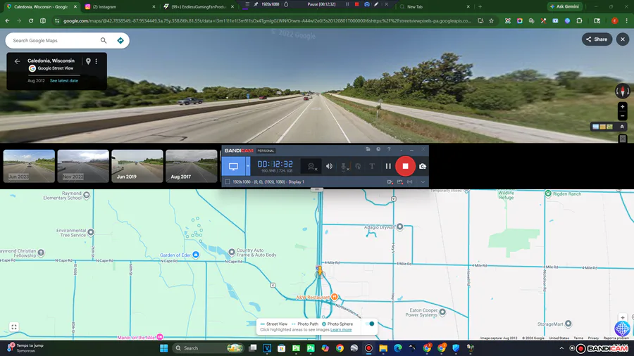Click Garden of Eder map marker

coord(196,255)
